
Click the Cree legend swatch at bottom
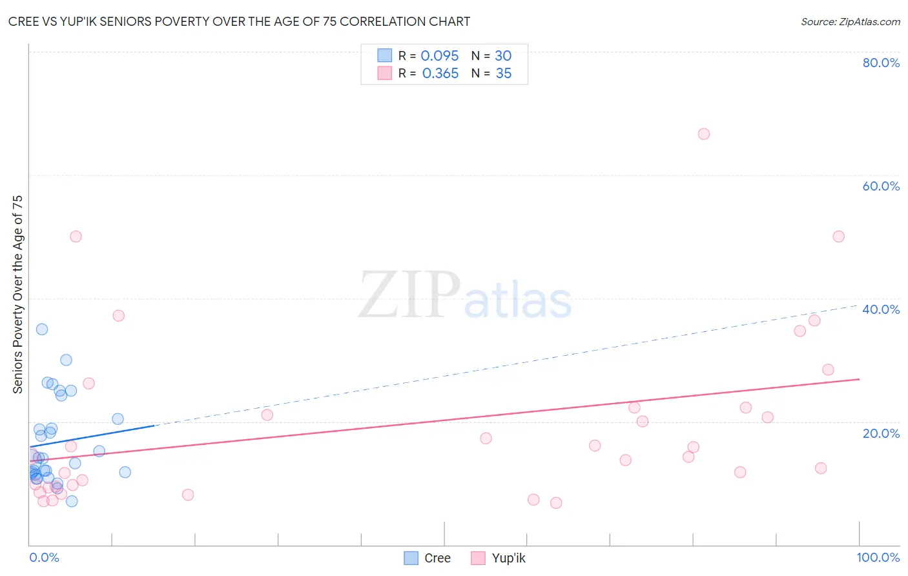point(411,558)
